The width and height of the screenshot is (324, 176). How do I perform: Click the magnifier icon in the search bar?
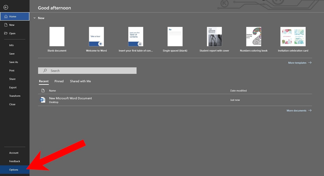(45, 70)
